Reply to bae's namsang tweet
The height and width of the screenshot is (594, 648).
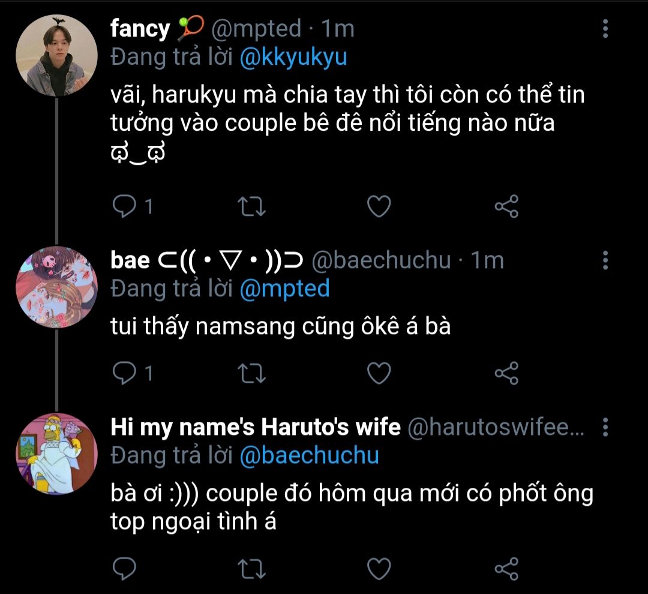(125, 374)
